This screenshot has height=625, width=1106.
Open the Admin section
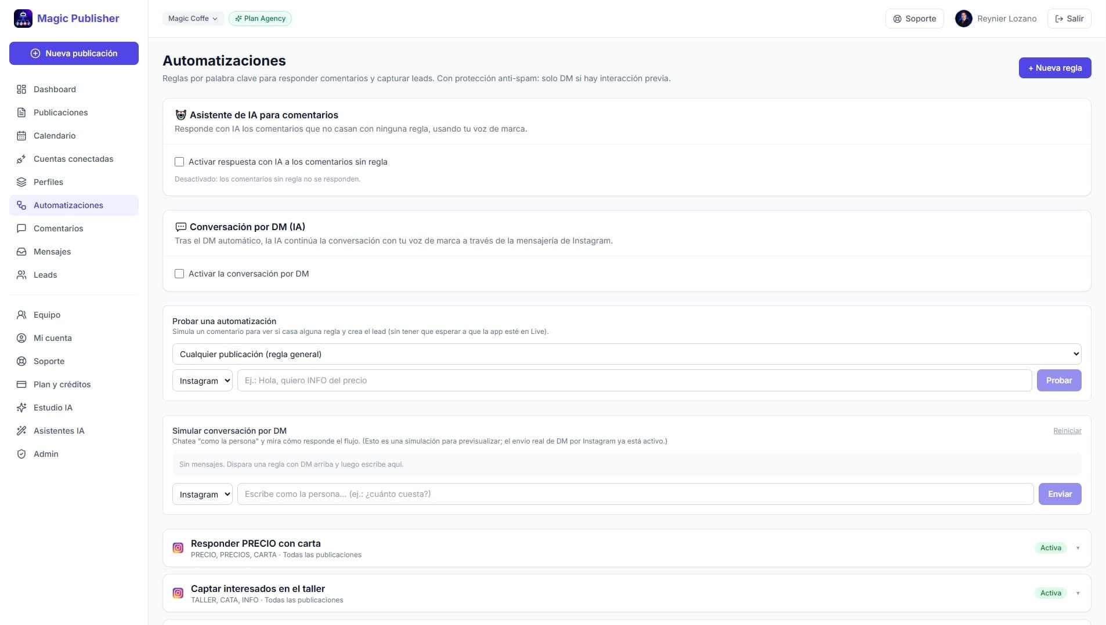[x=74, y=454]
